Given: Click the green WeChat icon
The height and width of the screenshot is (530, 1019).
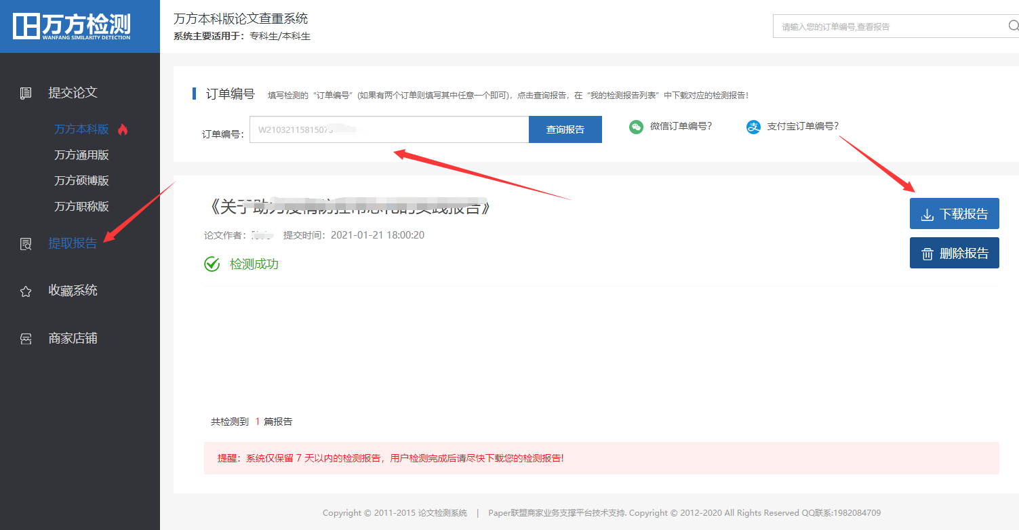Looking at the screenshot, I should pyautogui.click(x=636, y=127).
